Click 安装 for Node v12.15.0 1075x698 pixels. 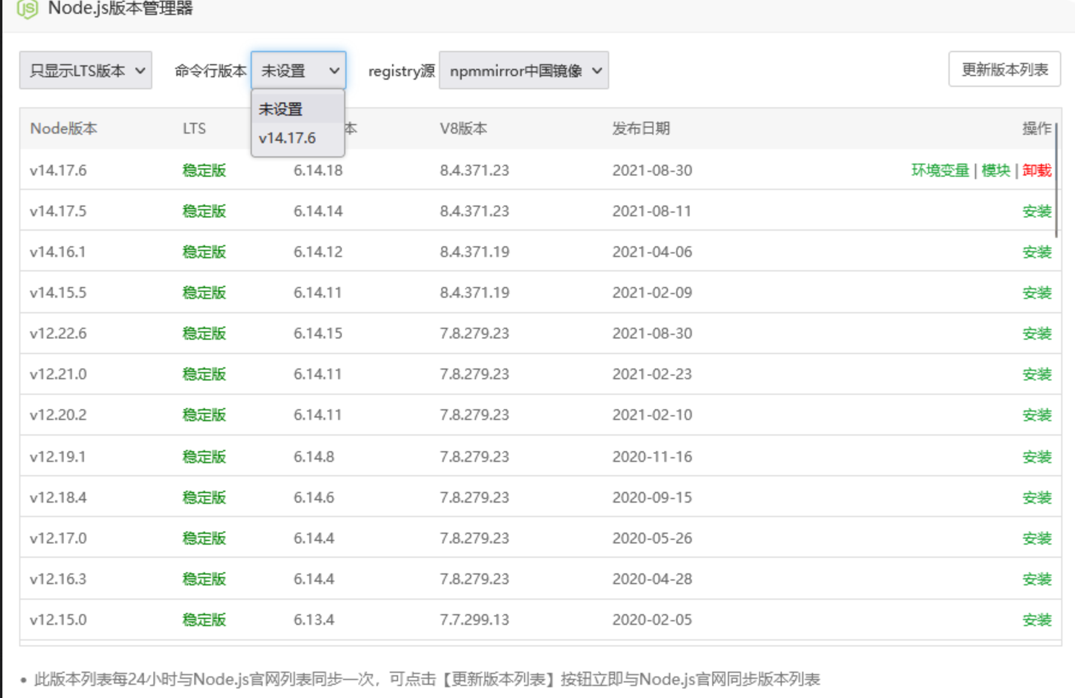click(1037, 620)
